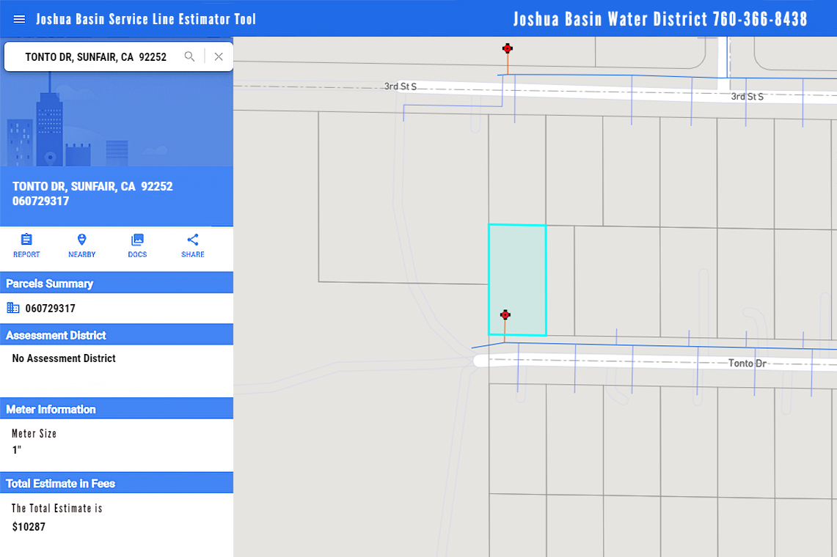
Task: Click the hydrant marker near 3rd St S
Action: 508,48
